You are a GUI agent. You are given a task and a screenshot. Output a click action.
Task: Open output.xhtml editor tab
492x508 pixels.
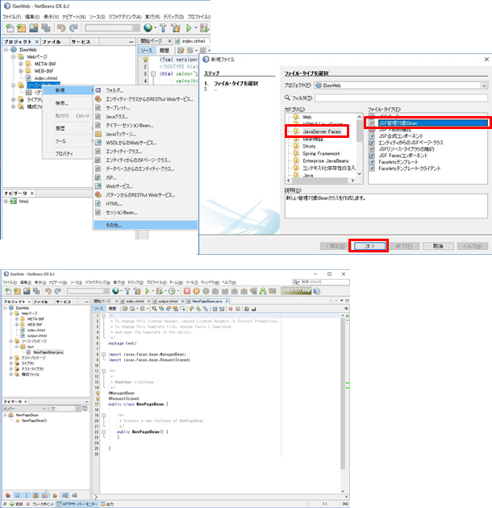(168, 302)
